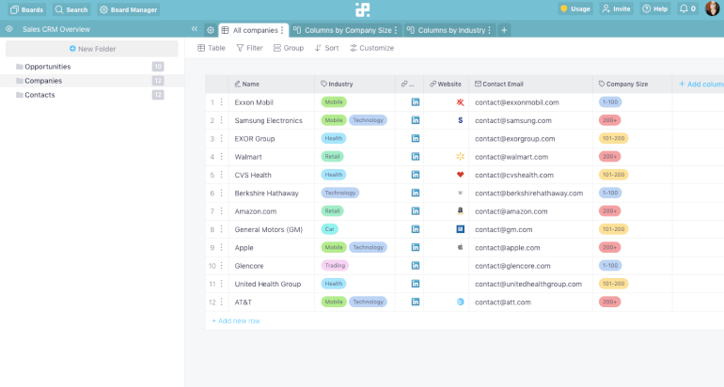Open LinkedIn link for Glencore row
The height and width of the screenshot is (387, 724).
(x=416, y=266)
